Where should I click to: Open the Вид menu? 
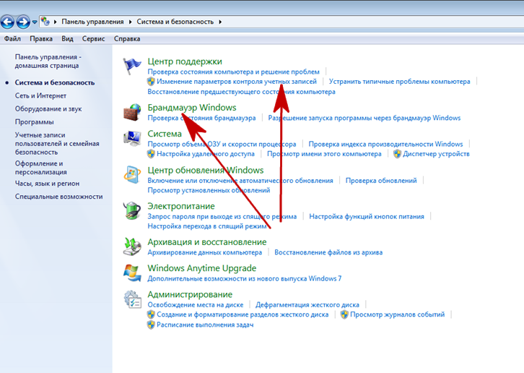click(67, 39)
